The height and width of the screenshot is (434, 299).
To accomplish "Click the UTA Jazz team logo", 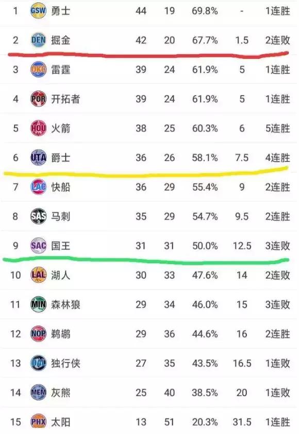I will click(38, 157).
